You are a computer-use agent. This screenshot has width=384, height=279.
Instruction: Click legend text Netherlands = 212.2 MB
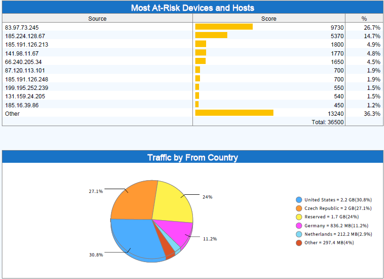(x=338, y=234)
